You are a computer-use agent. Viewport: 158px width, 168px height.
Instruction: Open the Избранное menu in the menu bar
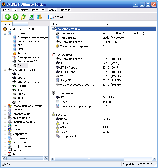pyautogui.click(x=38, y=10)
